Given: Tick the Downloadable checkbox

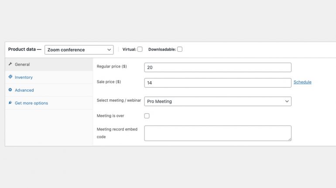Looking at the screenshot, I should click(180, 49).
